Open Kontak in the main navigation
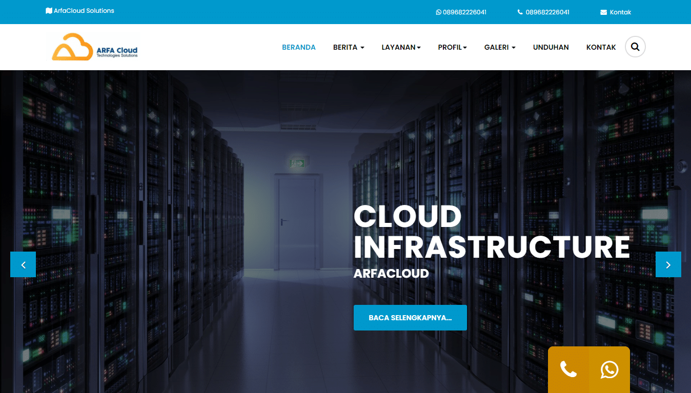 click(x=601, y=47)
